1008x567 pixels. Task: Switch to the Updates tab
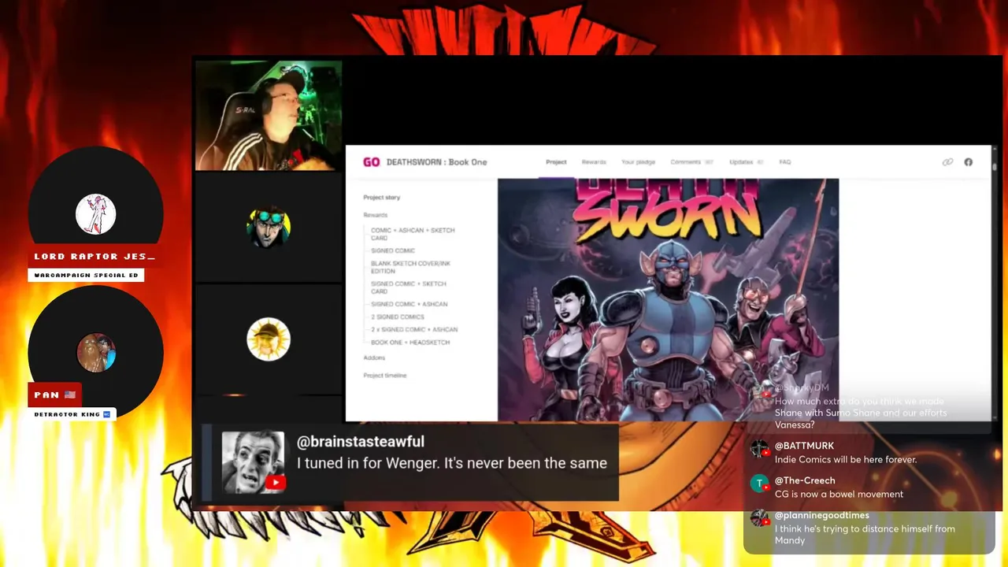pos(746,162)
